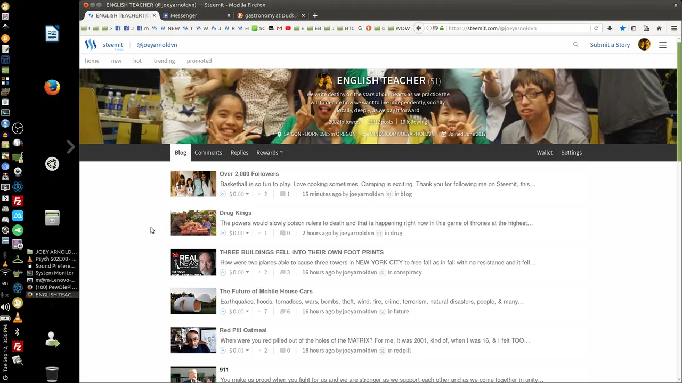Switch to the gastronomy at DuckDuckGo tab
Image resolution: width=682 pixels, height=383 pixels.
[x=271, y=15]
